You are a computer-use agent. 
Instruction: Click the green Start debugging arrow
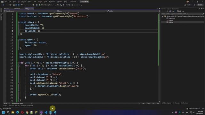[x=40, y=5]
